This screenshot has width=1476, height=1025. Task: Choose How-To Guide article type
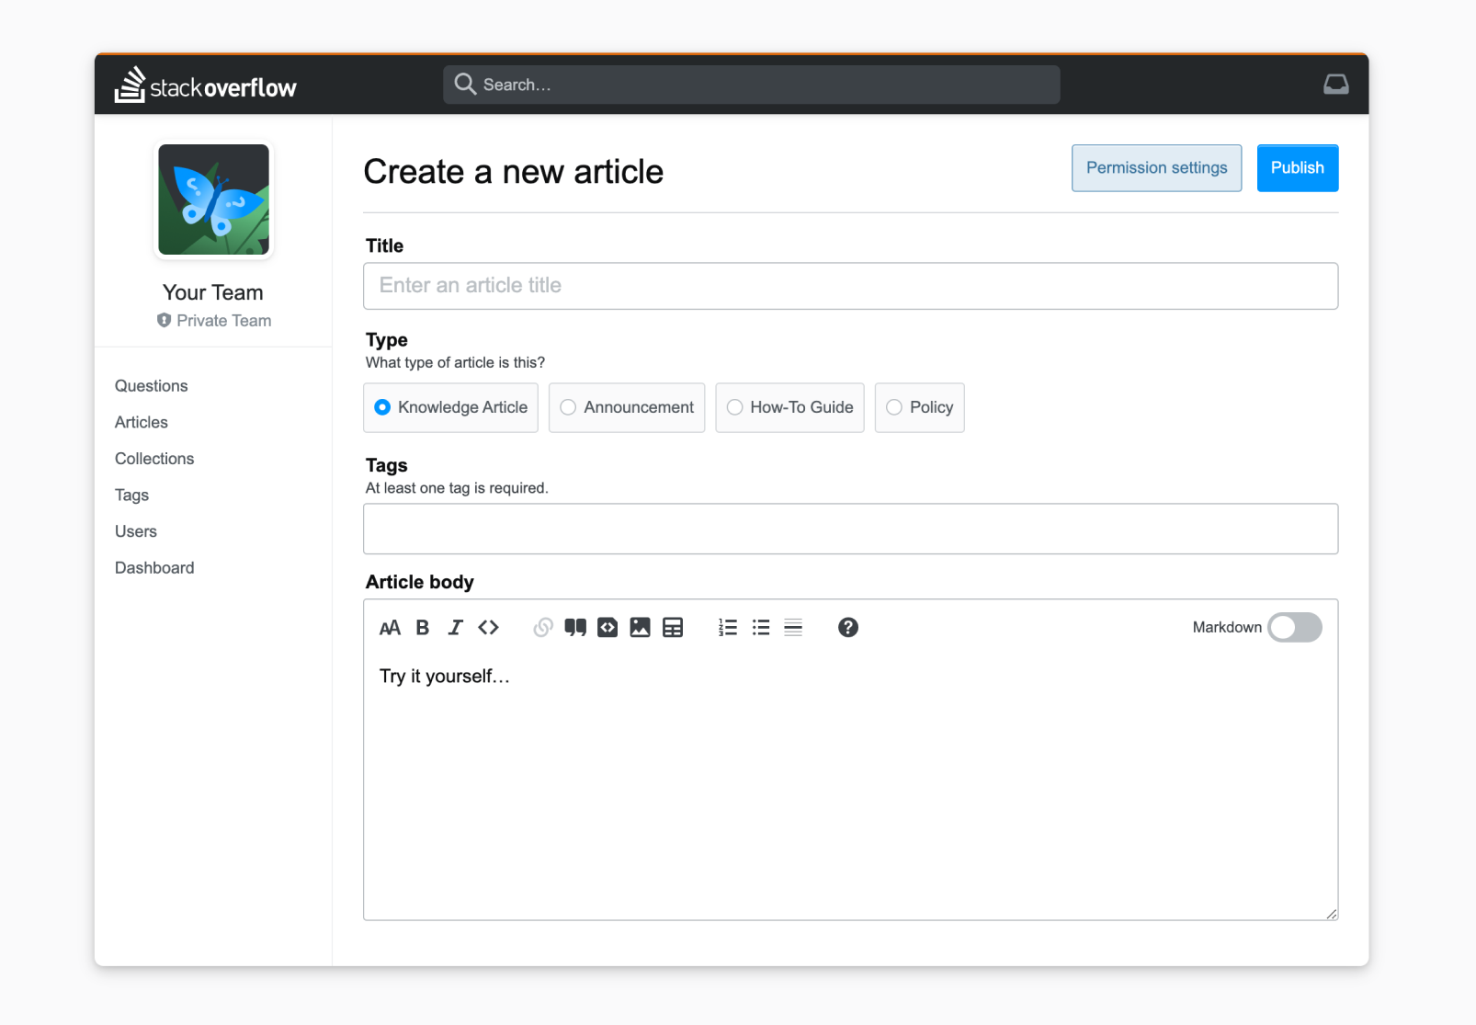point(789,408)
